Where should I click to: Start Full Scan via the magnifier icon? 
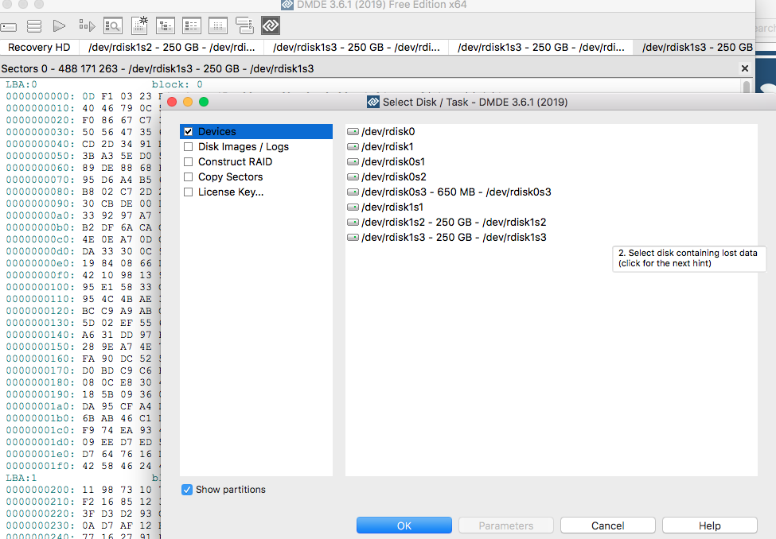pos(113,25)
